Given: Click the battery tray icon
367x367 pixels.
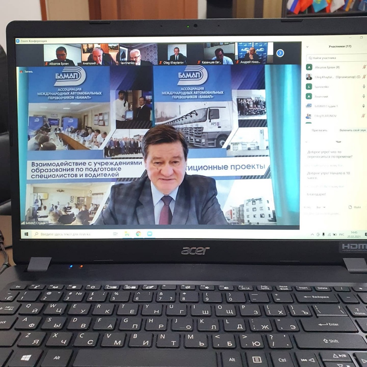Looking at the screenshot, I should (335, 234).
